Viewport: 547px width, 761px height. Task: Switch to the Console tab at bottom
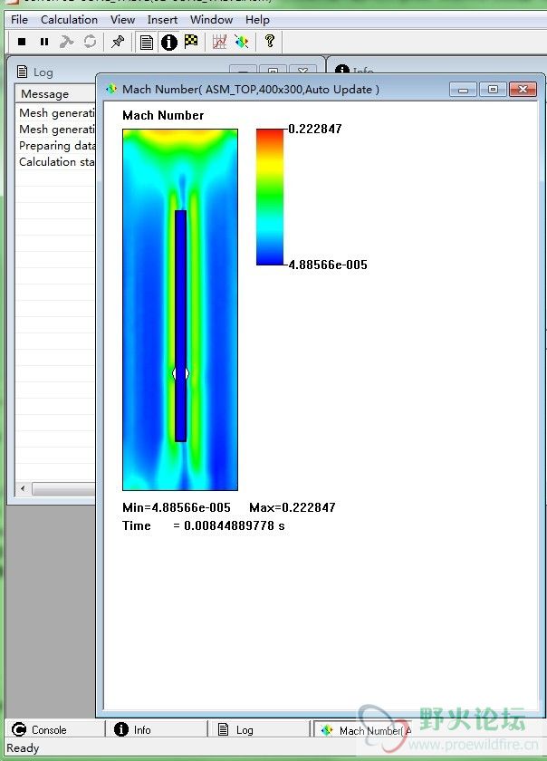pos(55,729)
